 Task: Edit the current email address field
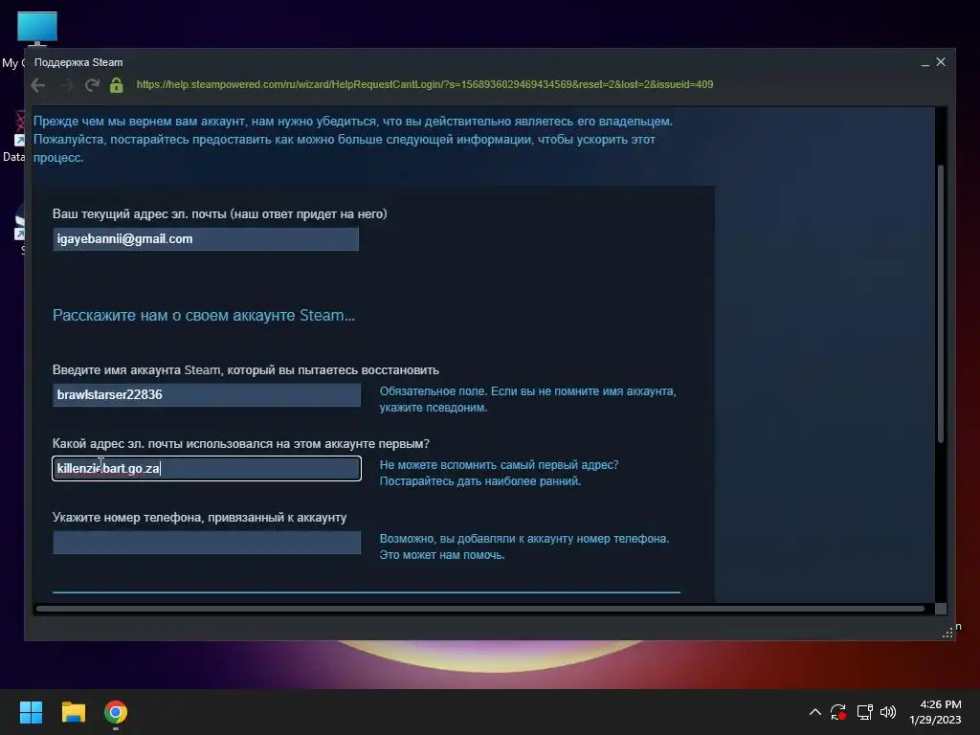coord(206,238)
